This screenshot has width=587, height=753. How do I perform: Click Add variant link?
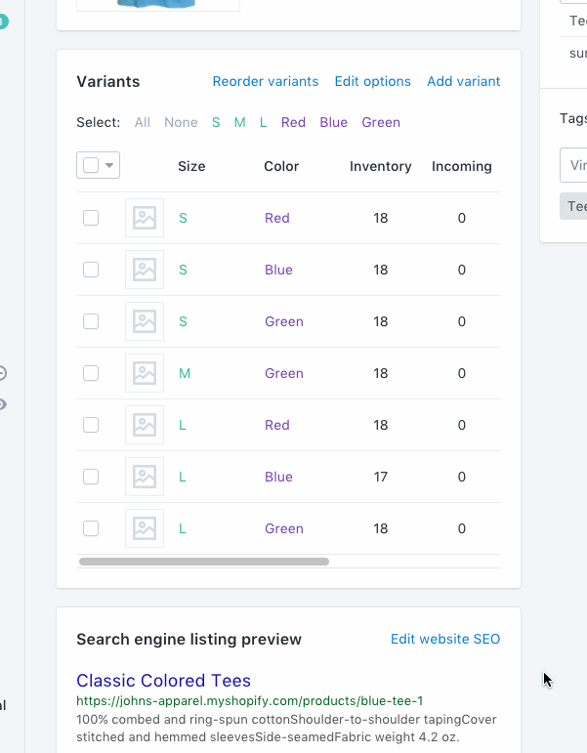point(463,81)
